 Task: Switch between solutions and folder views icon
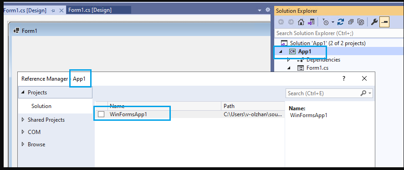click(311, 22)
